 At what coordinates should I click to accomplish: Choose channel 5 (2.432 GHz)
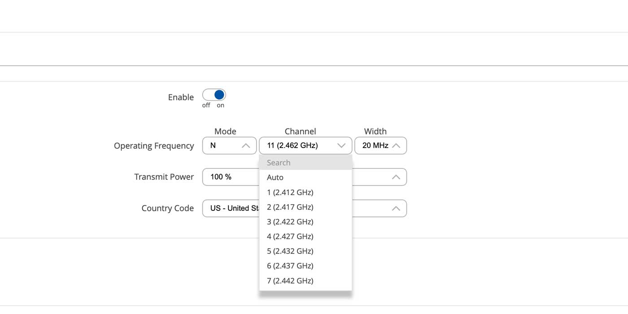[290, 251]
